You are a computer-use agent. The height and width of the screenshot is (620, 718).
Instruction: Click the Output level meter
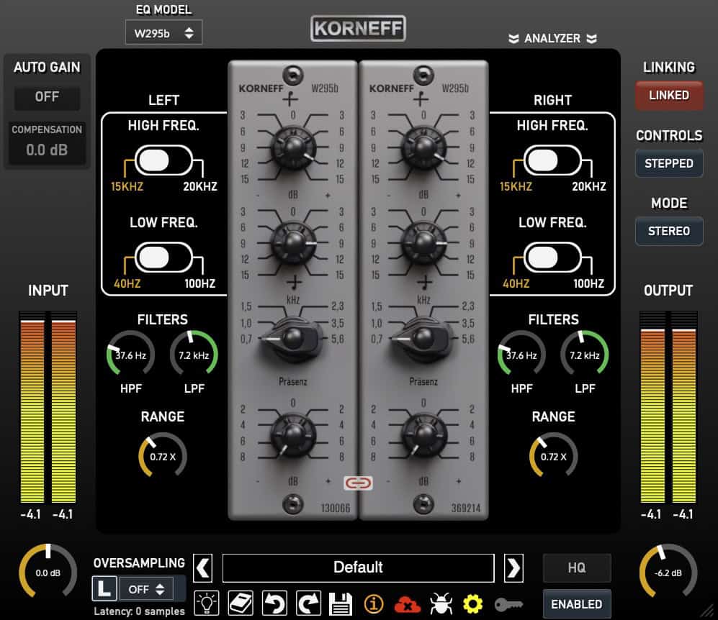[x=668, y=407]
